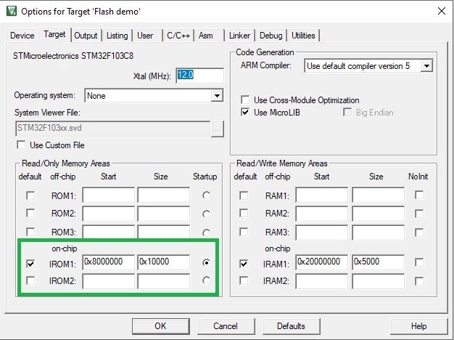This screenshot has width=454, height=340.
Task: Check the IROM2 default checkbox
Action: point(30,280)
